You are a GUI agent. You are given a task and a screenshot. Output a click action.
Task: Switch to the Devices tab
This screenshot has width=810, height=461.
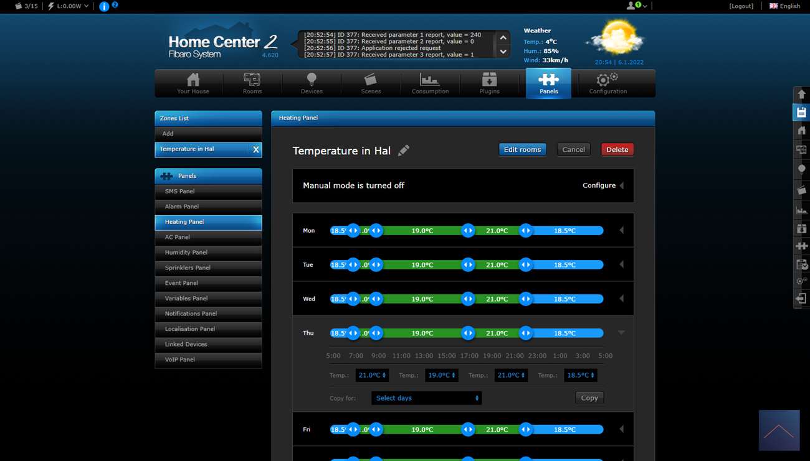tap(312, 83)
